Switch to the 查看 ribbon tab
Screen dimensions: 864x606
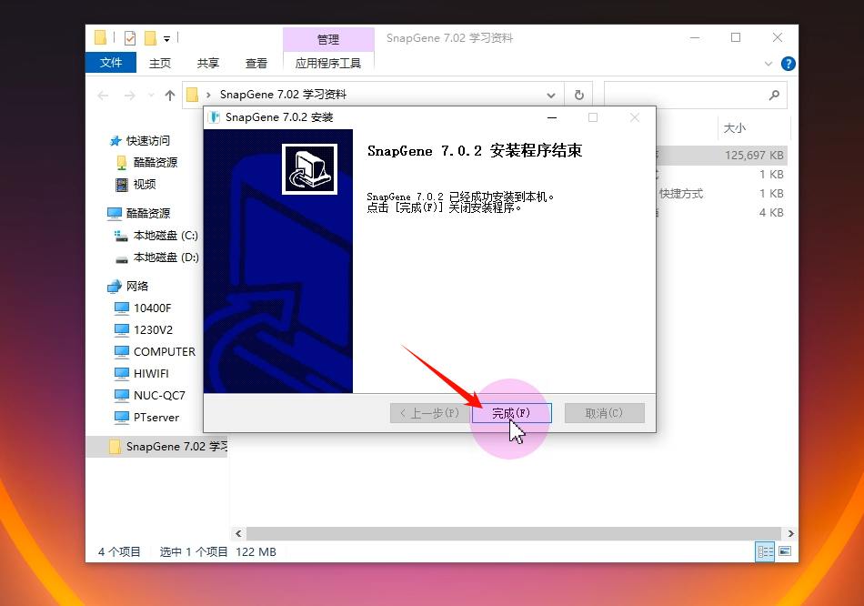(x=256, y=63)
